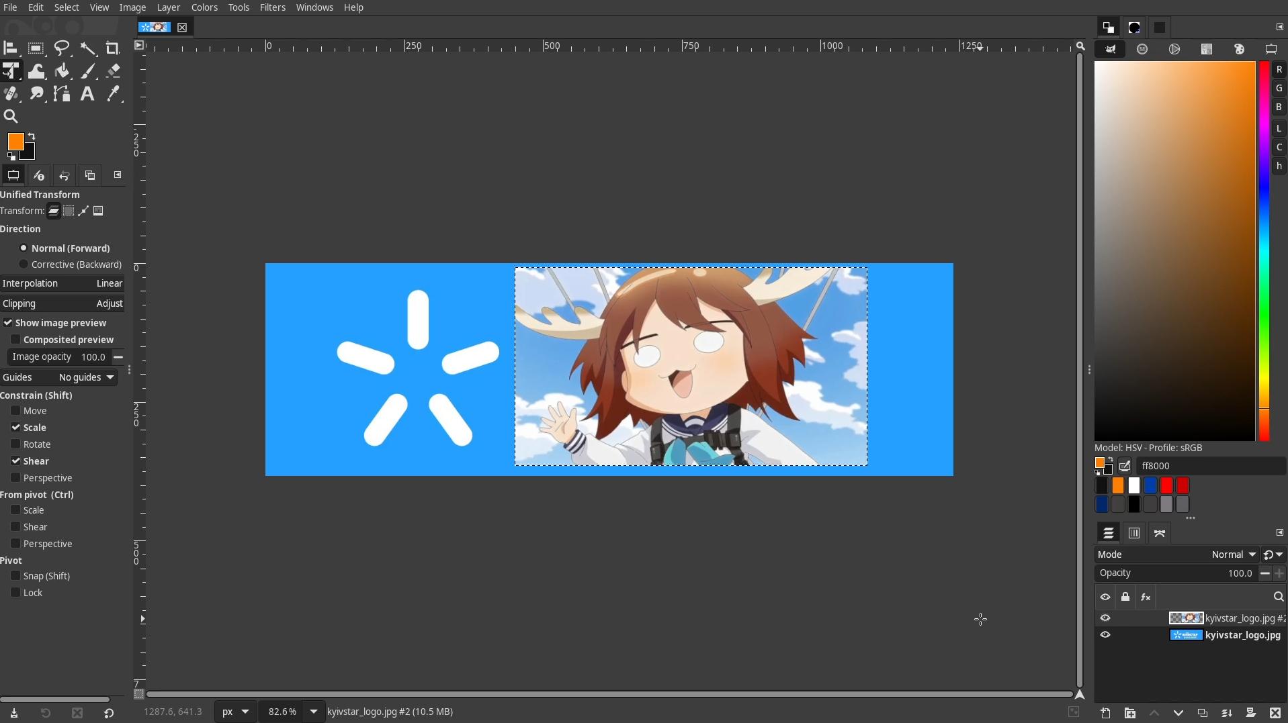The width and height of the screenshot is (1288, 723).
Task: Set transform target to Path
Action: 83,211
